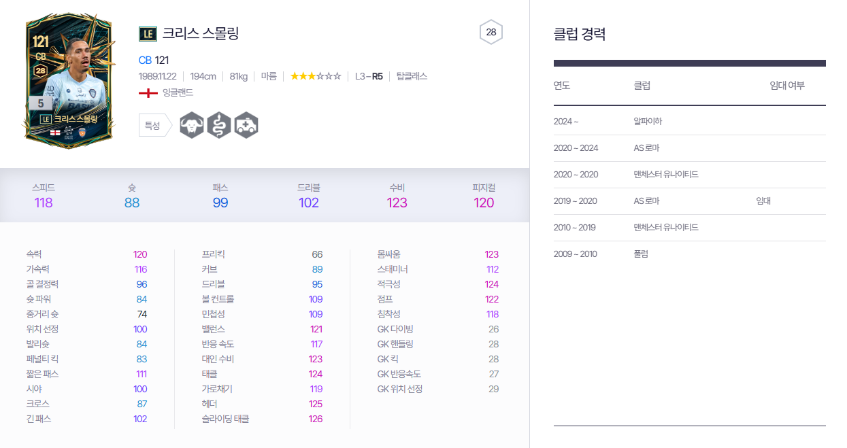Select the 패스 99 summary stat
Screen dimensions: 847x448
(220, 195)
